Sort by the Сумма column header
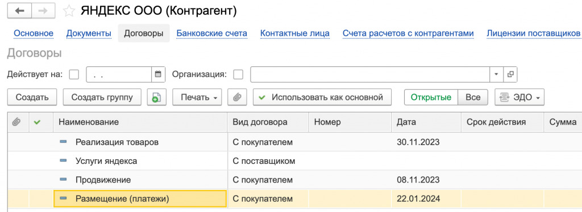 563,122
